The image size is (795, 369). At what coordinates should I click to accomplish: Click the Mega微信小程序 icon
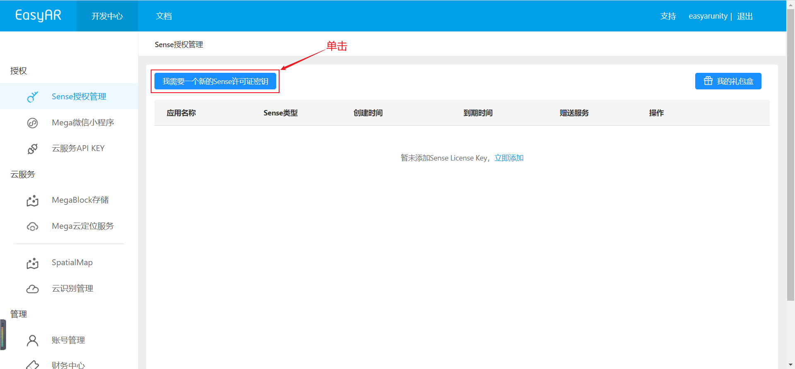(x=32, y=123)
